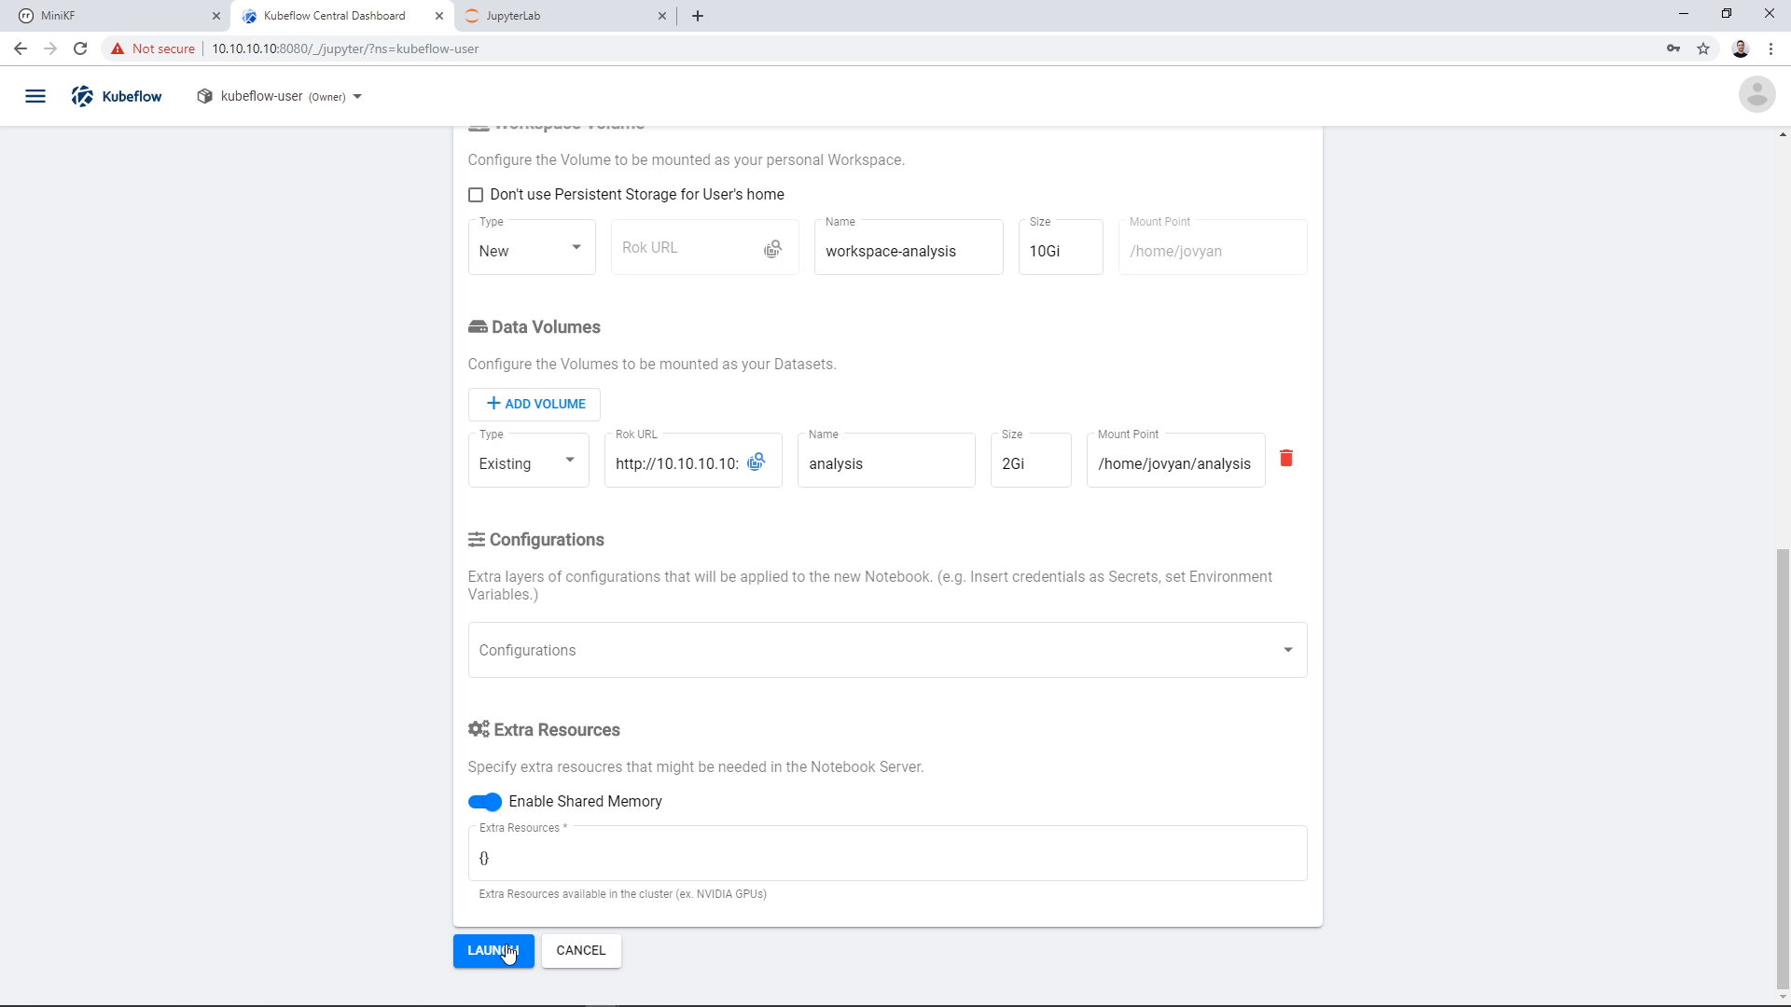
Task: Click the page vertical scrollbar thumb
Action: click(1783, 768)
